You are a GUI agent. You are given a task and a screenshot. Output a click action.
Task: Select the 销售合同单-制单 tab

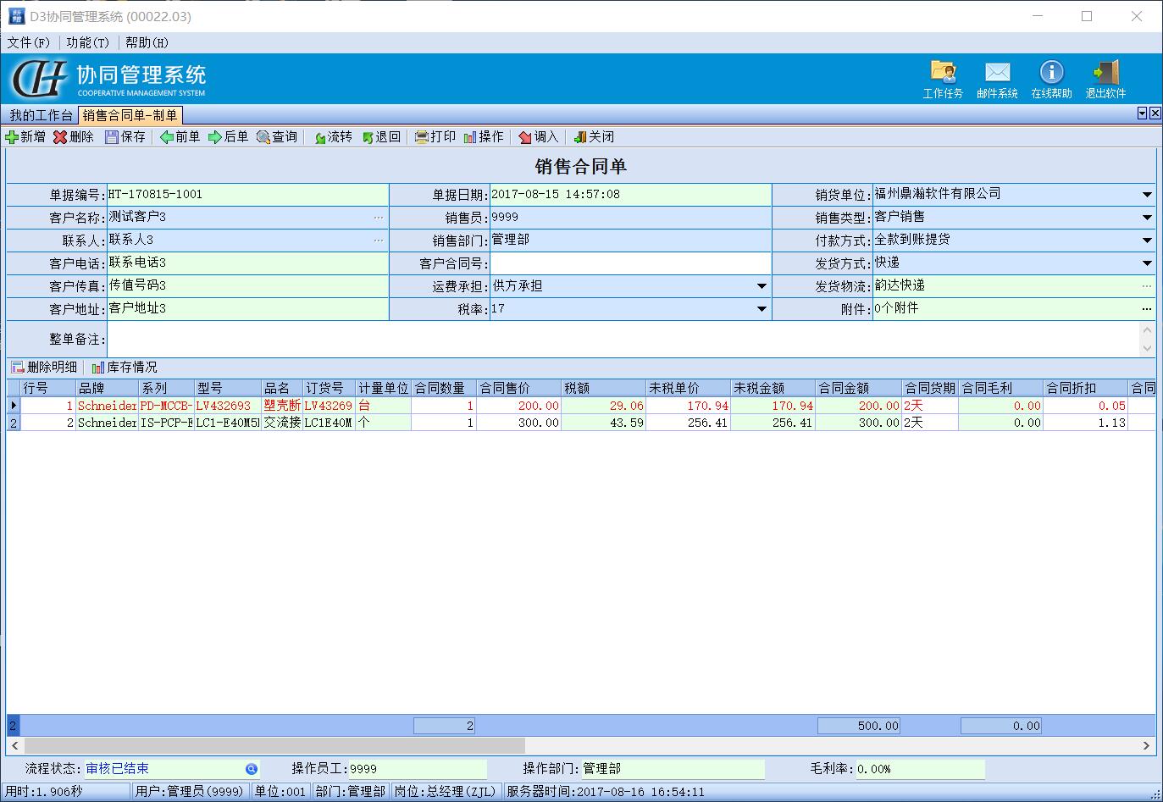(130, 115)
